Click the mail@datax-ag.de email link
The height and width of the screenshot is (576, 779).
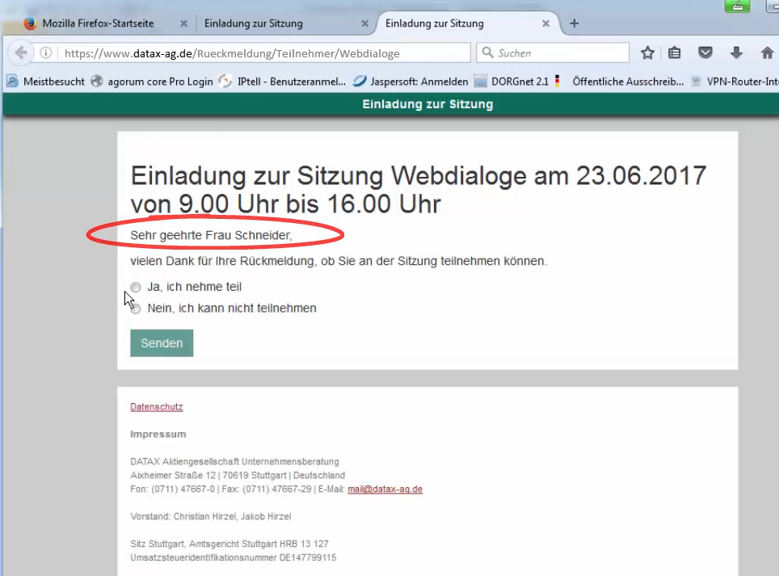[385, 489]
